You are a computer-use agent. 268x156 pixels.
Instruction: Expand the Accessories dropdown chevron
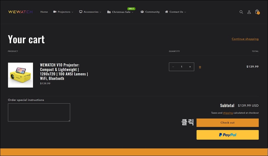click(x=100, y=12)
